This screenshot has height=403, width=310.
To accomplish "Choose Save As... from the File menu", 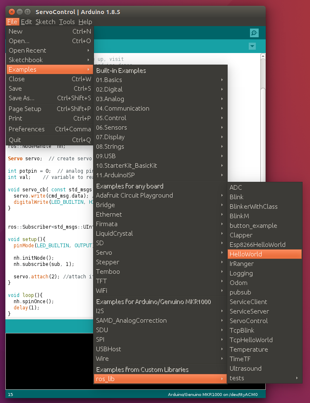I will pos(50,98).
